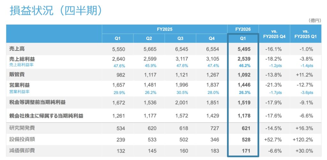Click the FY2026 Q1 営業利益 value 1,446
Screen dimensions: 327x160
[x=244, y=85]
